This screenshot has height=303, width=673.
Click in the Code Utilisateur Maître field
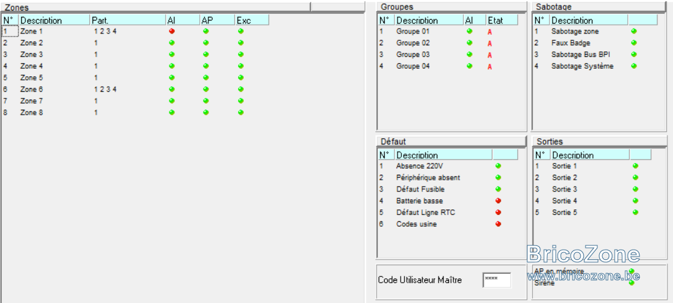point(497,280)
